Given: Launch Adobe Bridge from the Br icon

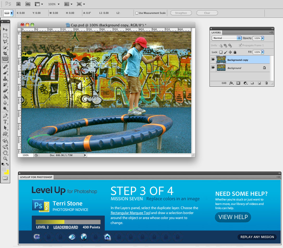Looking at the screenshot, I should point(19,4).
